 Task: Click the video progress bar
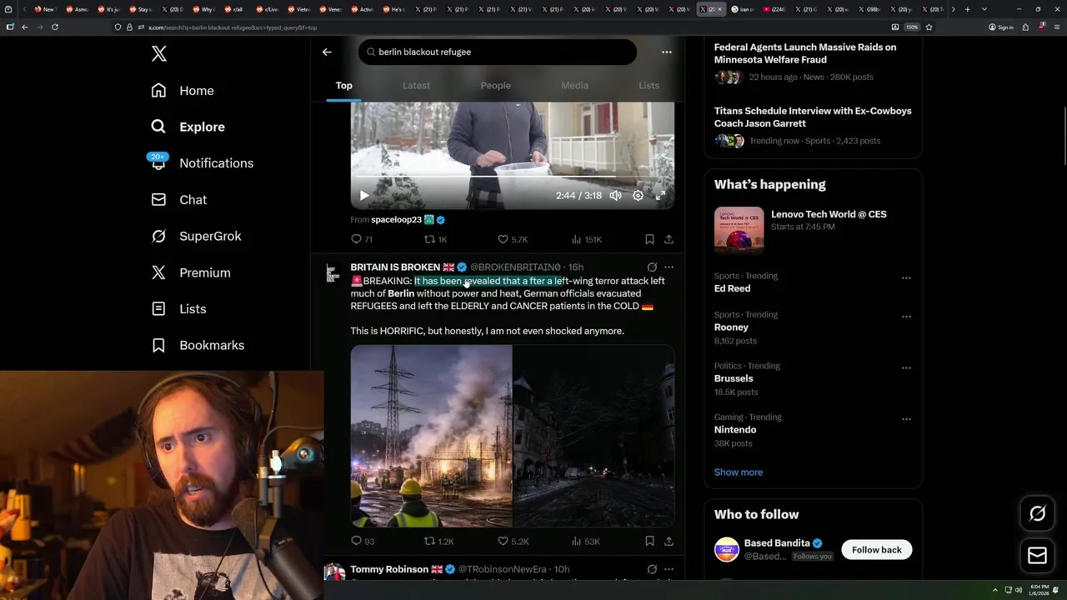tap(512, 177)
